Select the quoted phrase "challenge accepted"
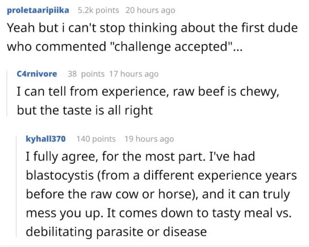The height and width of the screenshot is (247, 309). click(x=169, y=47)
